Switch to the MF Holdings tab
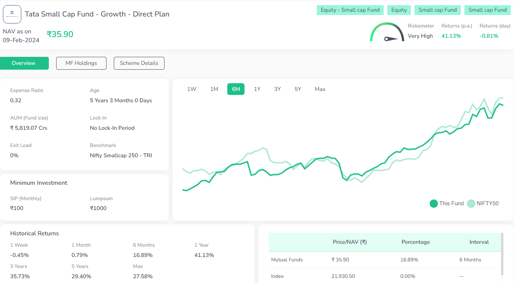The height and width of the screenshot is (283, 514). (81, 63)
